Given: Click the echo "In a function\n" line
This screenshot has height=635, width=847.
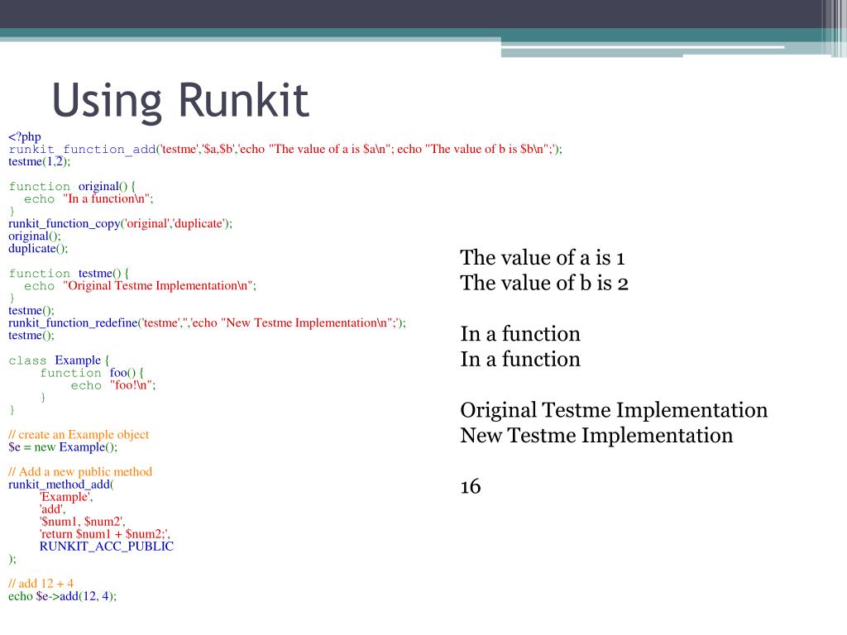Looking at the screenshot, I should tap(89, 198).
